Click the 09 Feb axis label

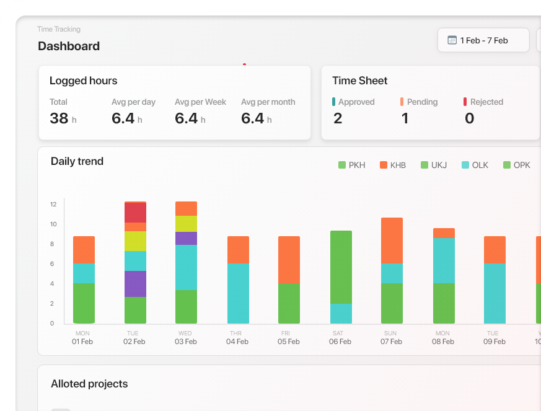tap(495, 342)
